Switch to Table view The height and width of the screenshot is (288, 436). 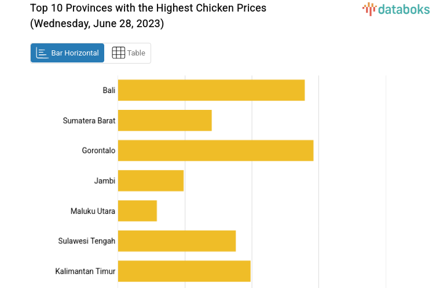(128, 53)
